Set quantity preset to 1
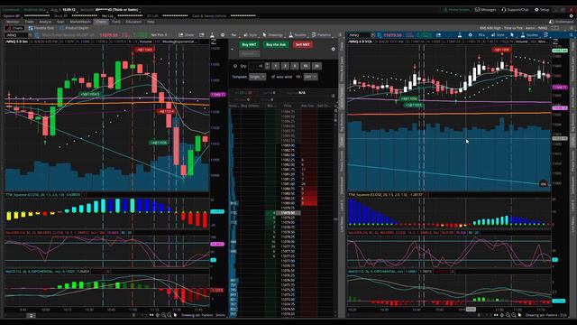The width and height of the screenshot is (577, 325). point(276,66)
